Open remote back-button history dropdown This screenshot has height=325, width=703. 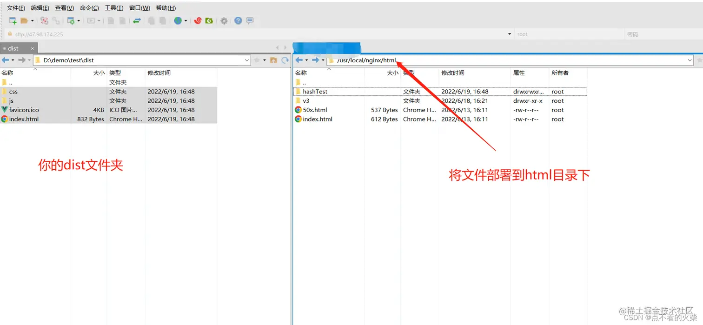[306, 60]
